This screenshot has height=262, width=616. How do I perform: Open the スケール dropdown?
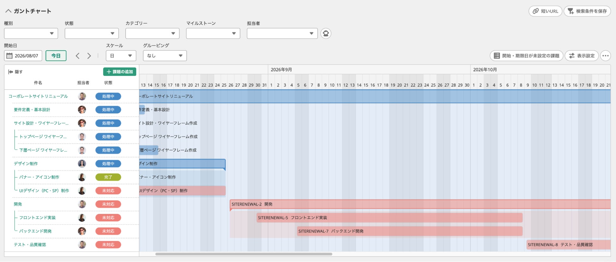[121, 56]
